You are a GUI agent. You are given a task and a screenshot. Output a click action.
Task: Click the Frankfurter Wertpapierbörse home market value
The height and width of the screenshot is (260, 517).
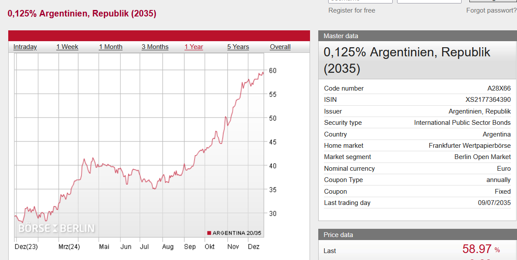(x=470, y=146)
